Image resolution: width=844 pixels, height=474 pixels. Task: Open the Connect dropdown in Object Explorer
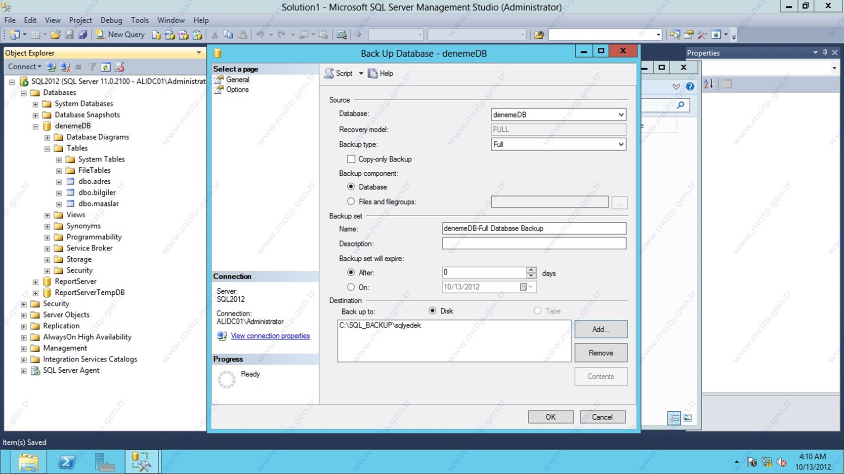click(x=24, y=67)
